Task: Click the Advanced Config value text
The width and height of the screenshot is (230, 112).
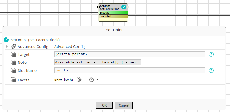Action: 69,47
